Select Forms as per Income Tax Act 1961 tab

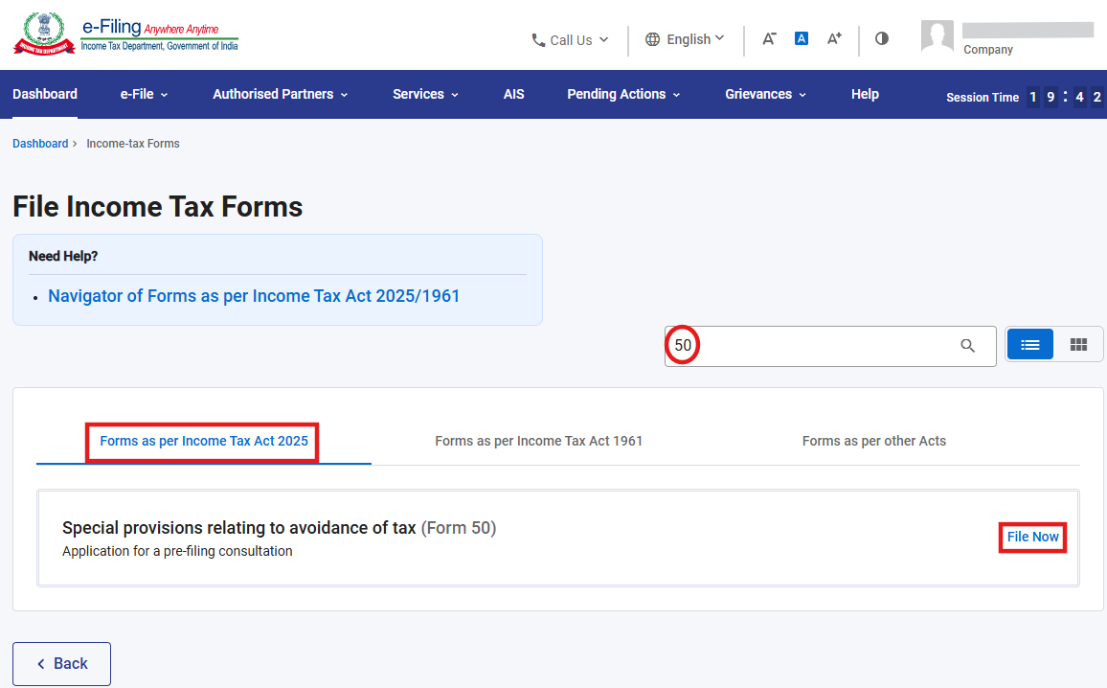tap(539, 441)
